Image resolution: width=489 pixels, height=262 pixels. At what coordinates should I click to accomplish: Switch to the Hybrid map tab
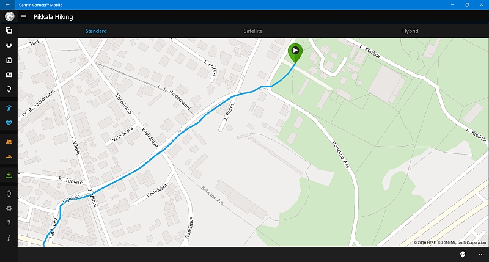point(410,31)
